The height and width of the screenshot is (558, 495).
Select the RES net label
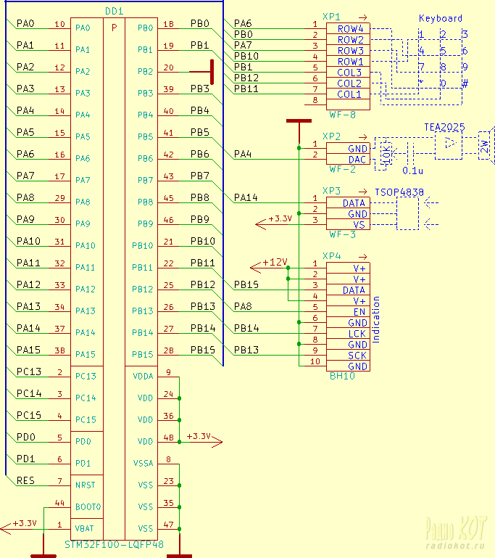(25, 481)
